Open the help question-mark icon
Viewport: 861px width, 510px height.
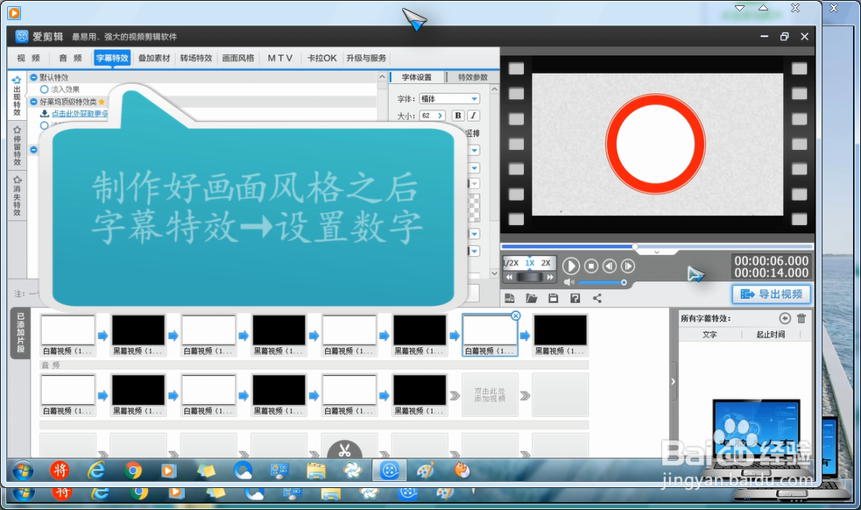pyautogui.click(x=575, y=299)
